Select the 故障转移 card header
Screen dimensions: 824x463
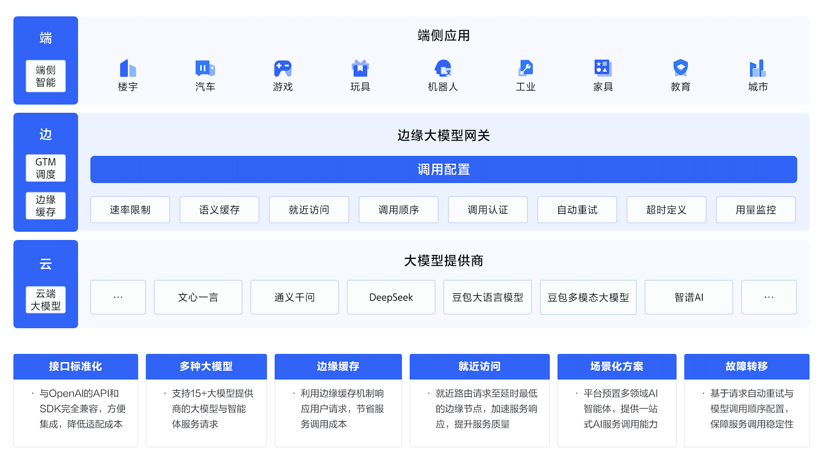(x=747, y=367)
